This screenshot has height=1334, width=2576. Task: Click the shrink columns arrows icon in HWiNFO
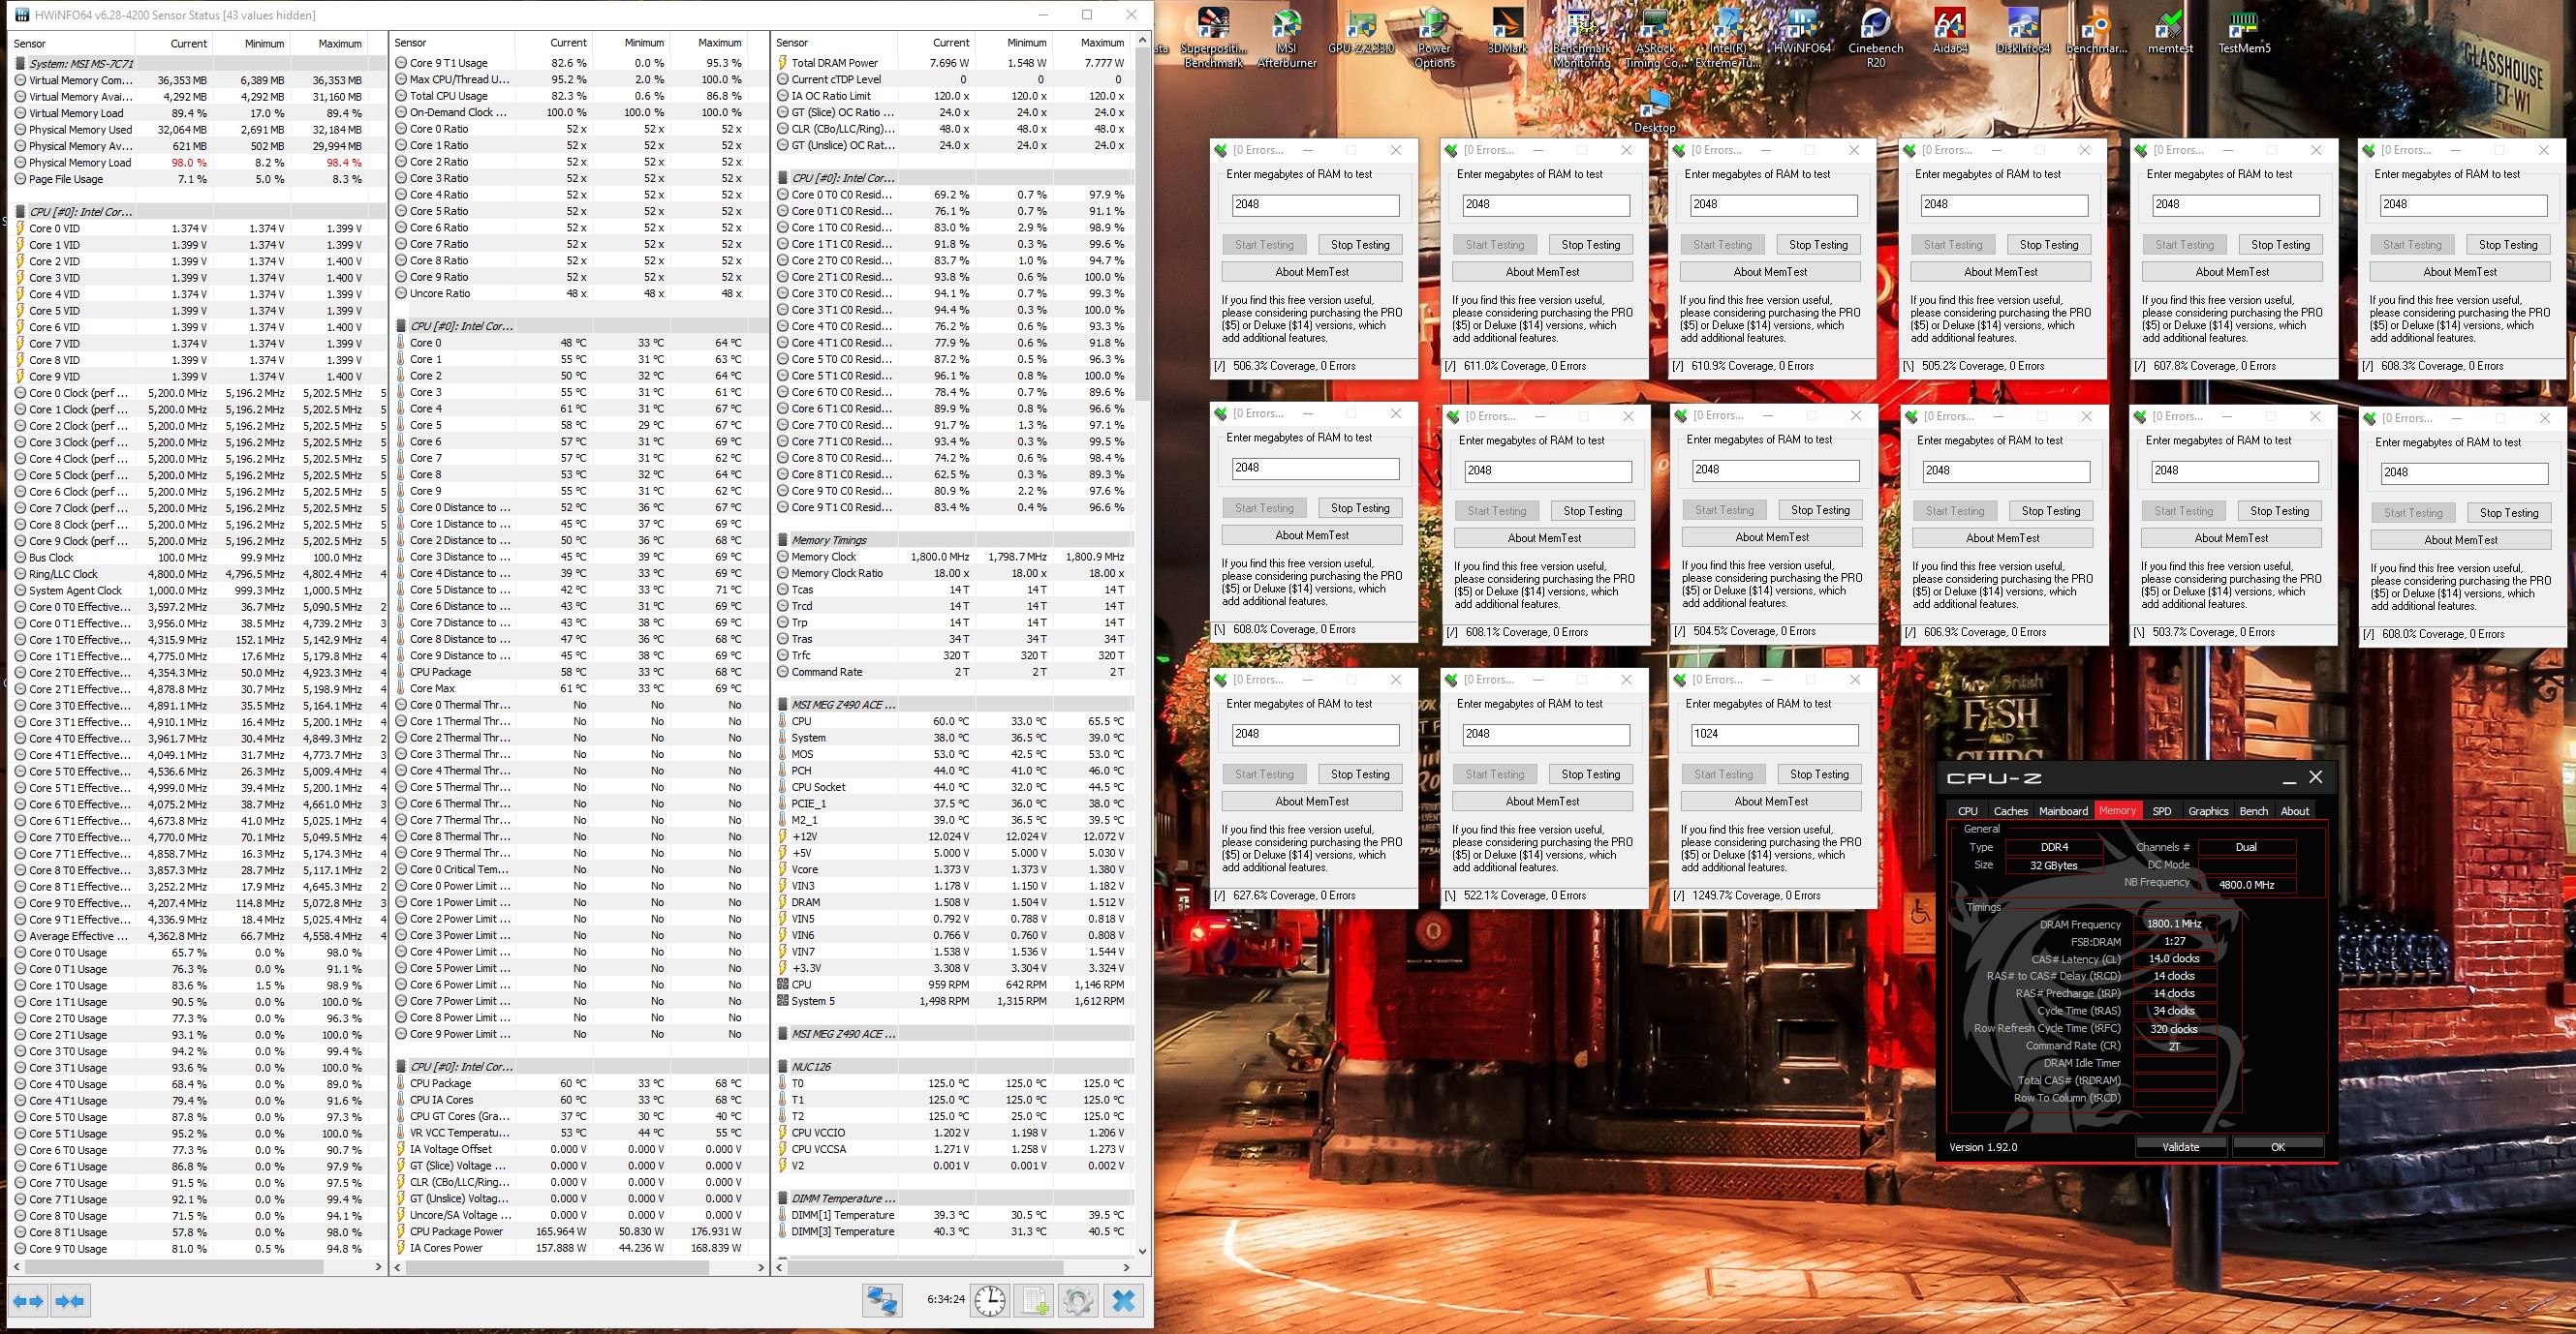point(70,1300)
